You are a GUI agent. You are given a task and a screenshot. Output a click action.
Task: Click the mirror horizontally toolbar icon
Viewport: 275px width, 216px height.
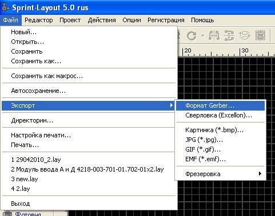(214, 35)
